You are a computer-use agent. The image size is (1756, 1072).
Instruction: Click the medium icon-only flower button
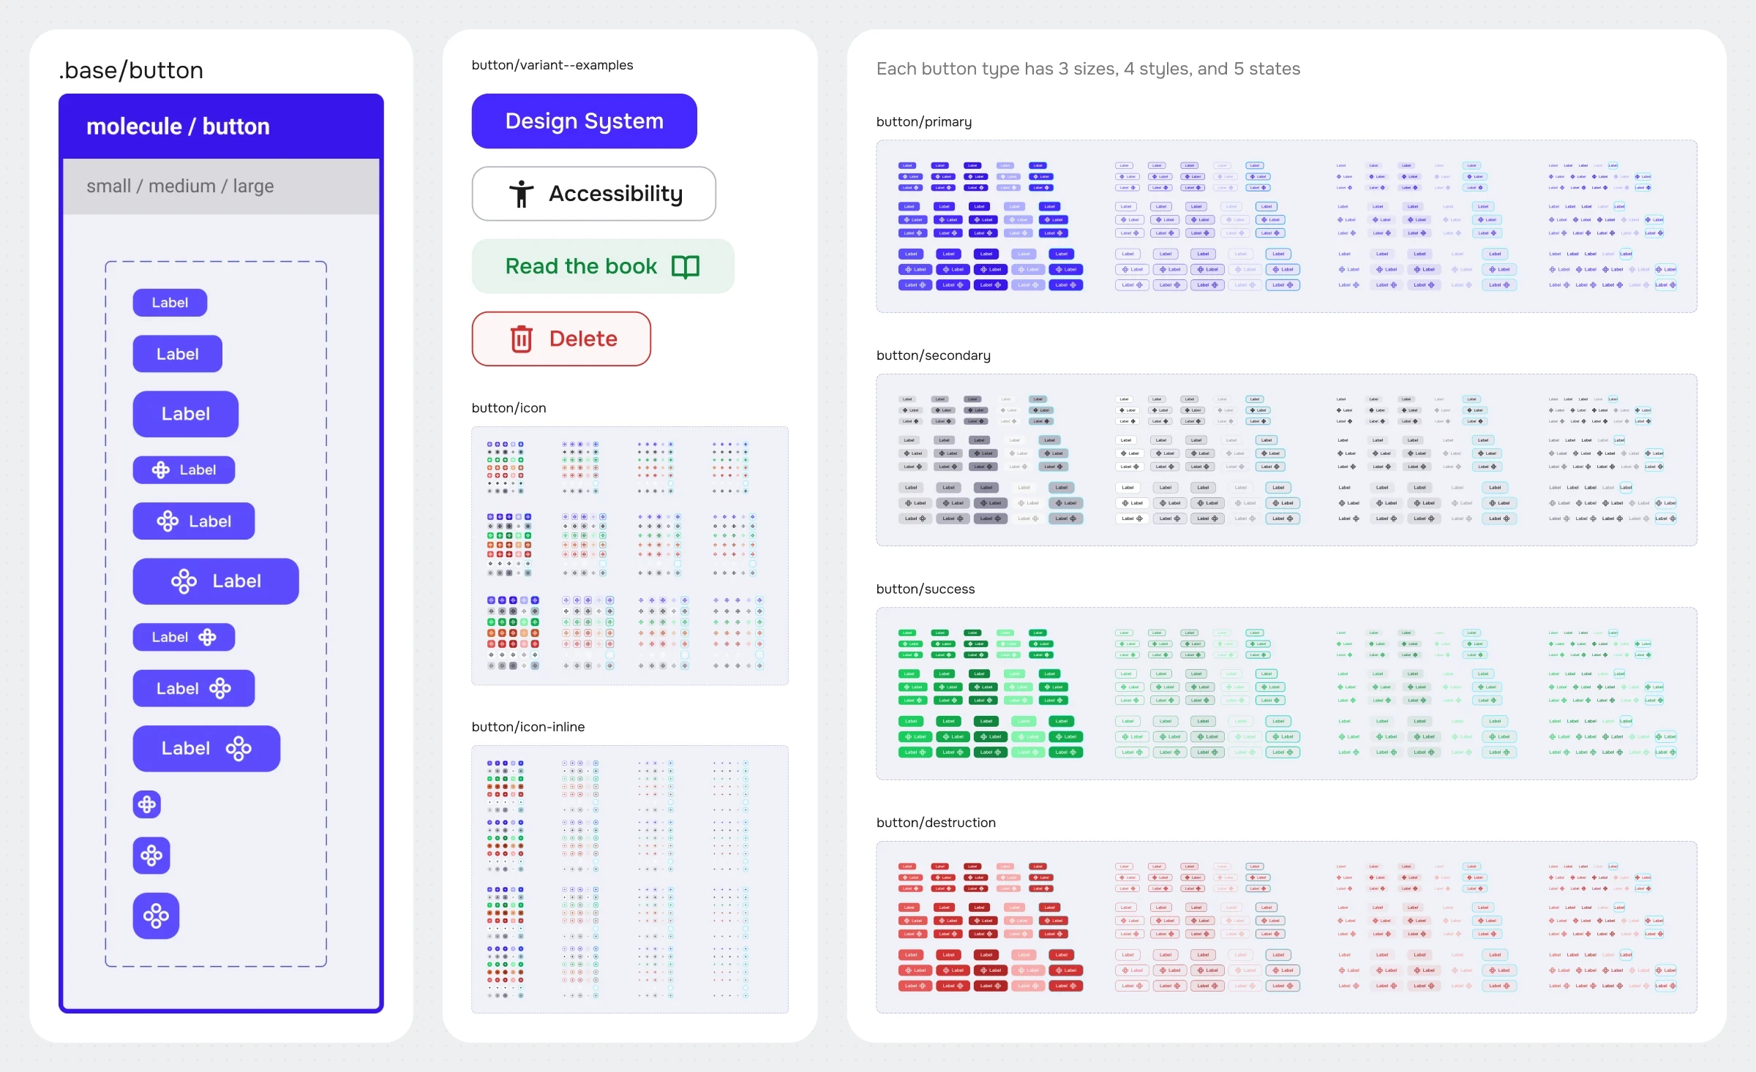(x=151, y=856)
